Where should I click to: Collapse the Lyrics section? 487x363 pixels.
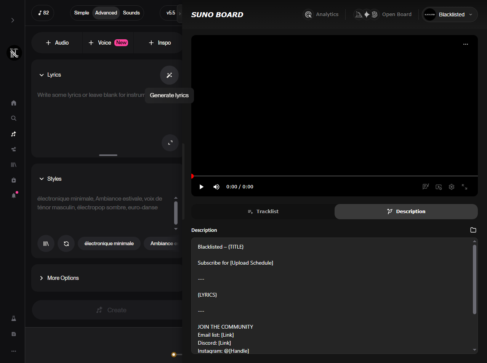pos(42,75)
